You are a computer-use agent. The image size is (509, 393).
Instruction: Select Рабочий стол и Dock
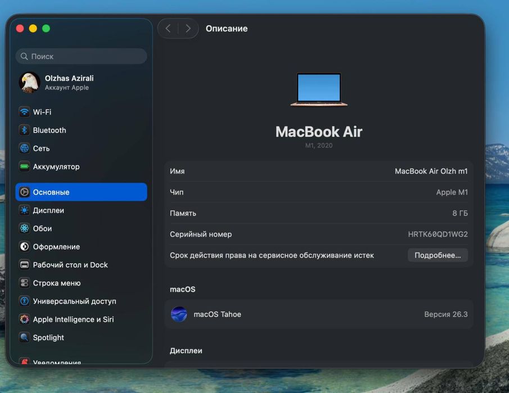[81, 265]
